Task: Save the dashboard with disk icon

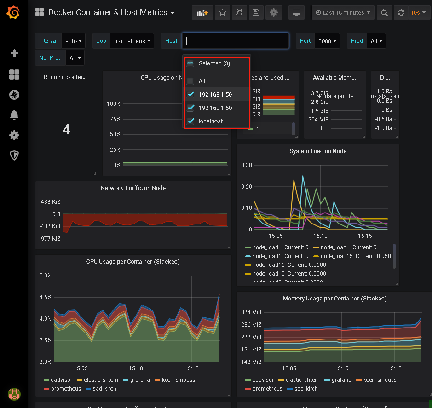Action: pos(256,12)
